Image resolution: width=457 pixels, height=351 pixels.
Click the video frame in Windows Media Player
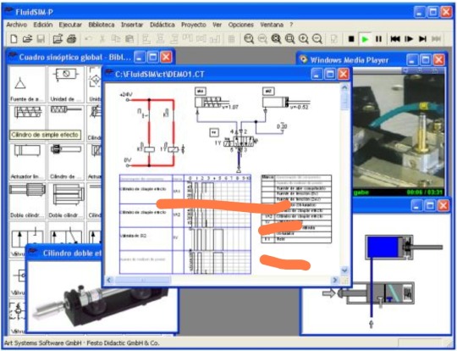(x=399, y=131)
